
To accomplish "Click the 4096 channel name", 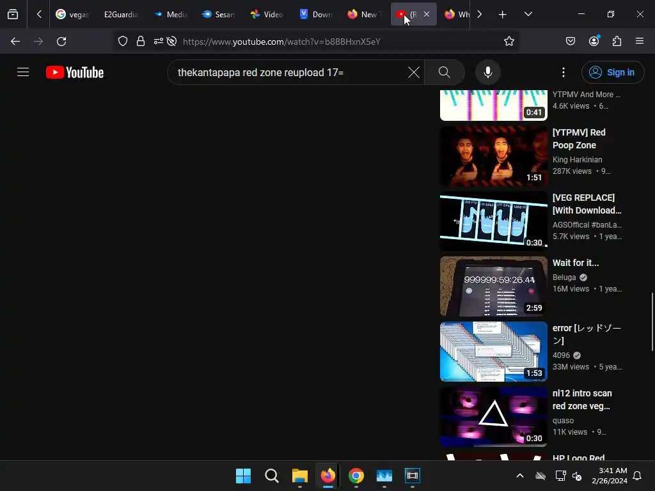I will [x=561, y=355].
